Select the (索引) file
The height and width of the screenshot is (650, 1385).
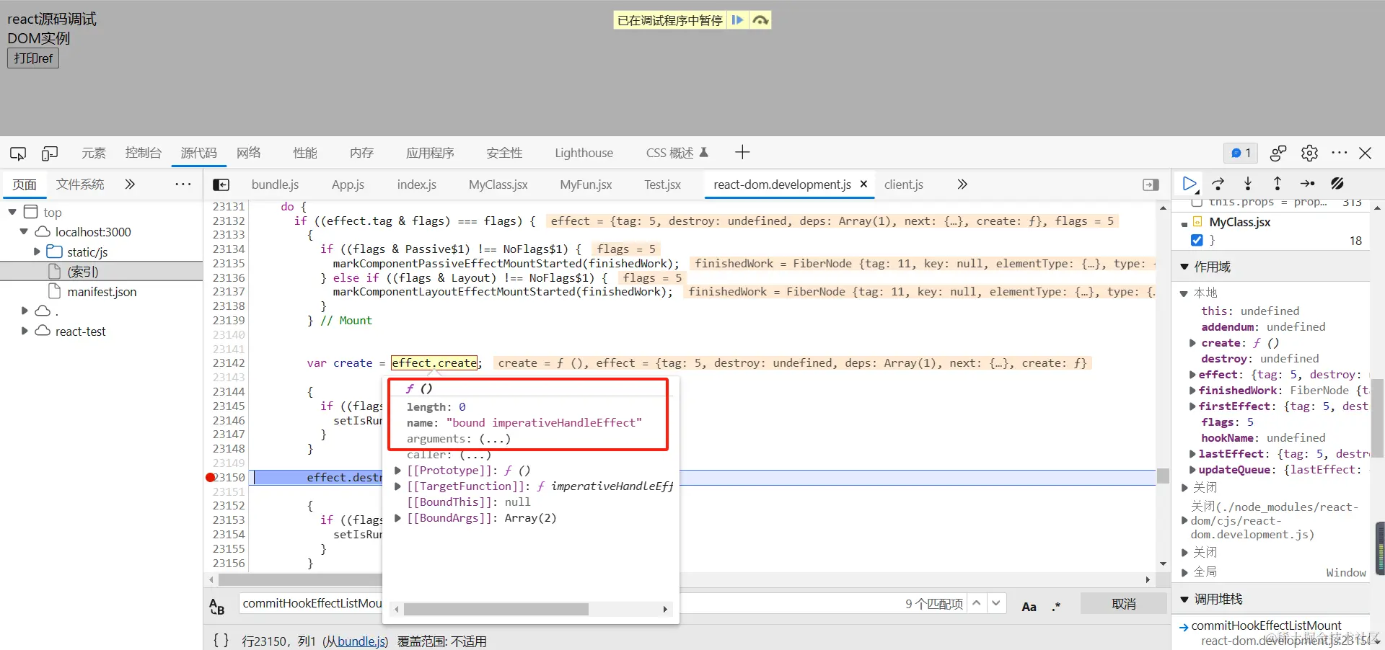coord(83,272)
